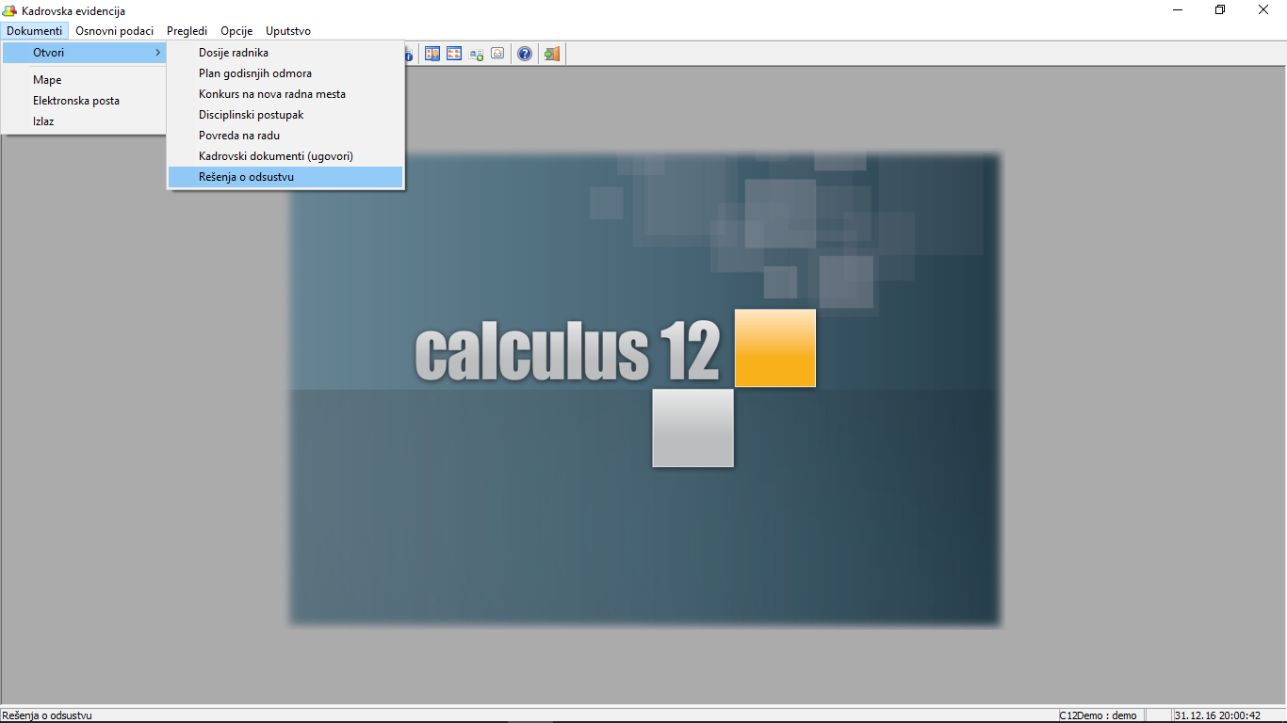Open Disciplinski postupak entry
Viewport: 1287px width, 723px height.
285,115
